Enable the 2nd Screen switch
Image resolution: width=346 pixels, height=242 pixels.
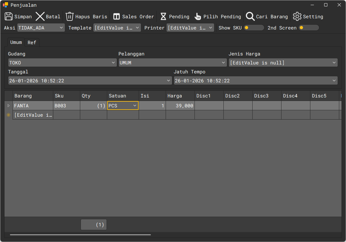click(x=308, y=28)
